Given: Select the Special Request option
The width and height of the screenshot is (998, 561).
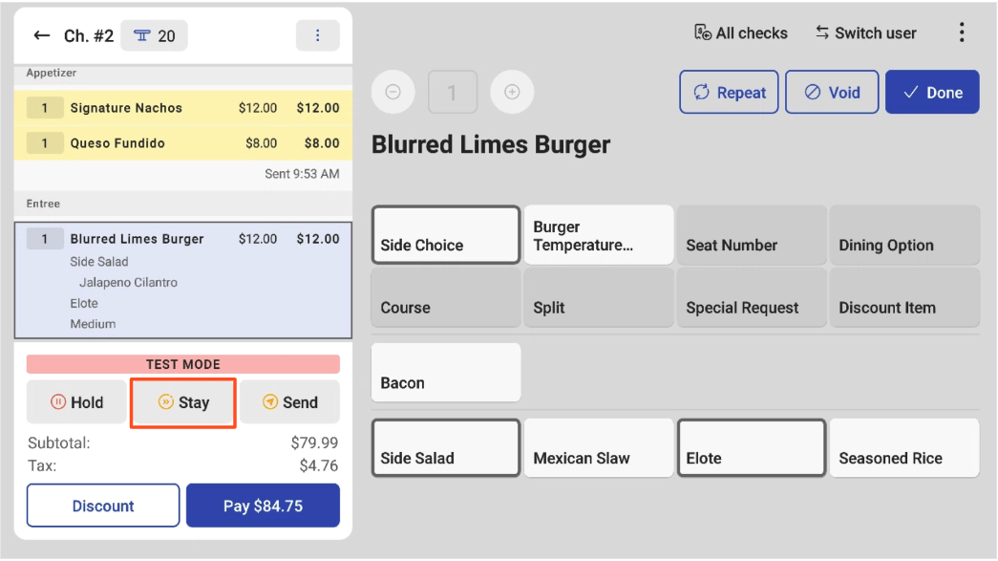Looking at the screenshot, I should tap(751, 297).
